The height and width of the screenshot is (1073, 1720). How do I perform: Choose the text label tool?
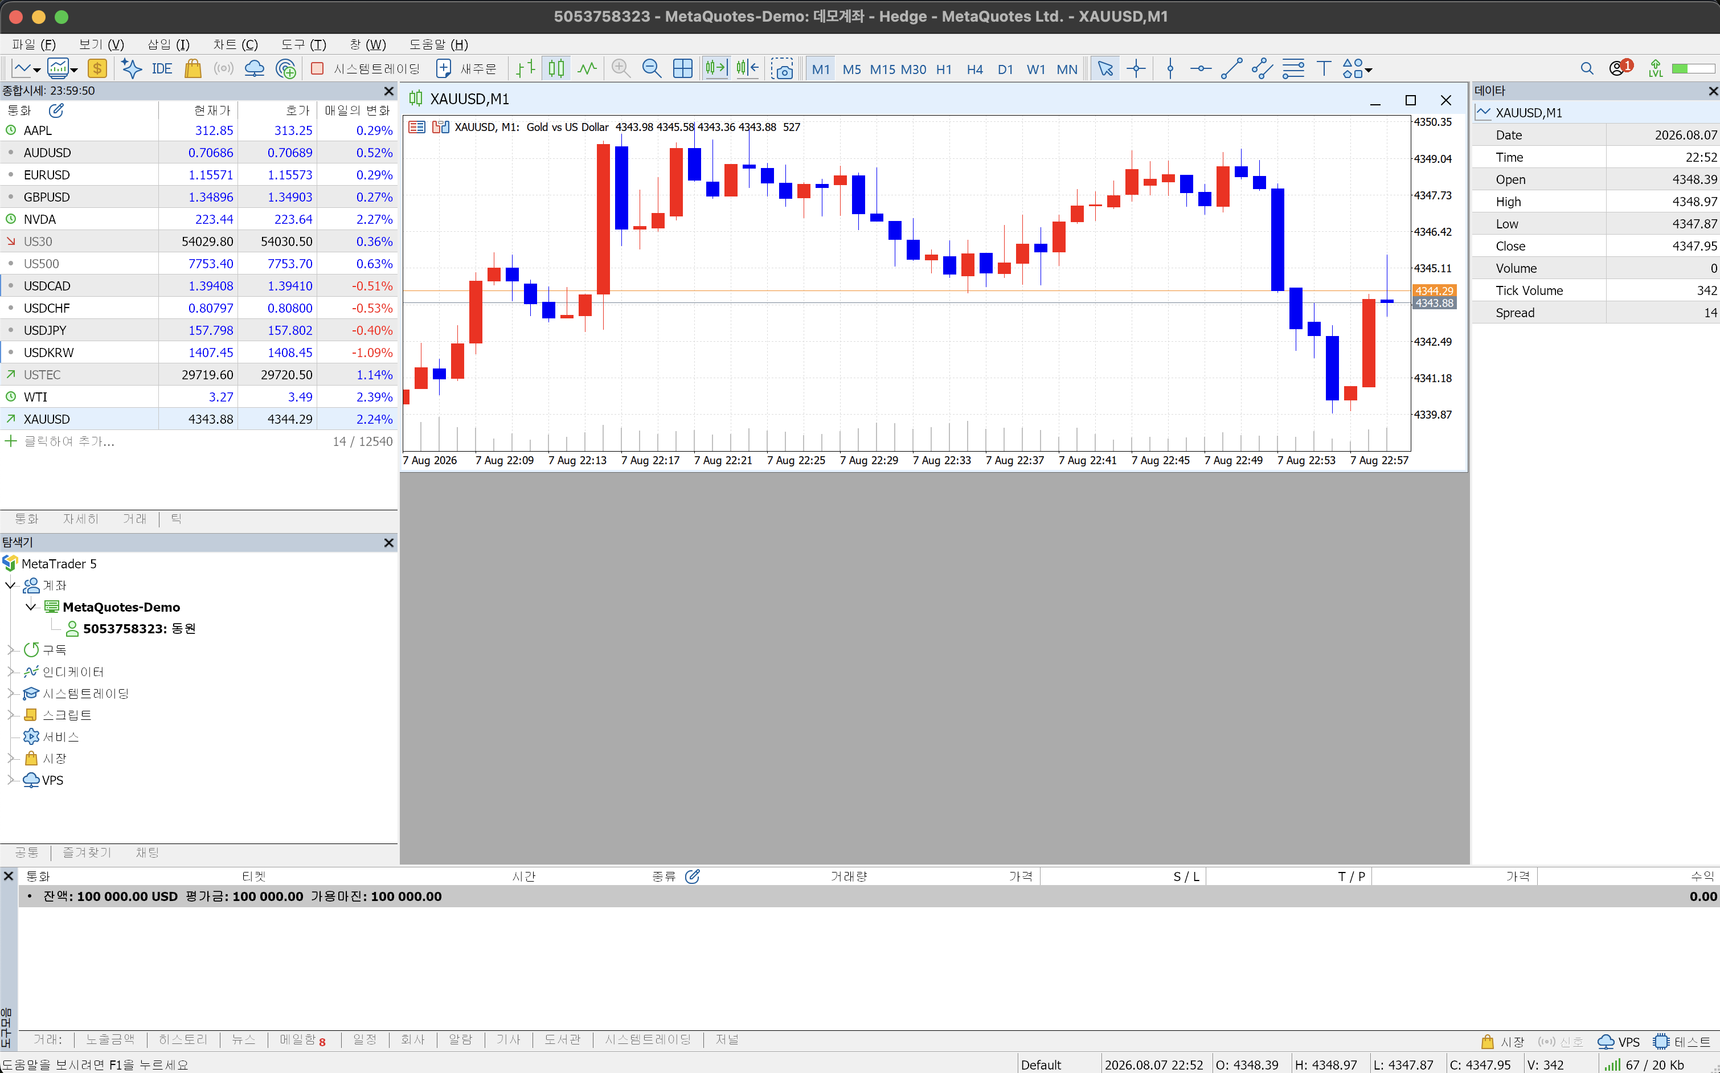[1324, 69]
